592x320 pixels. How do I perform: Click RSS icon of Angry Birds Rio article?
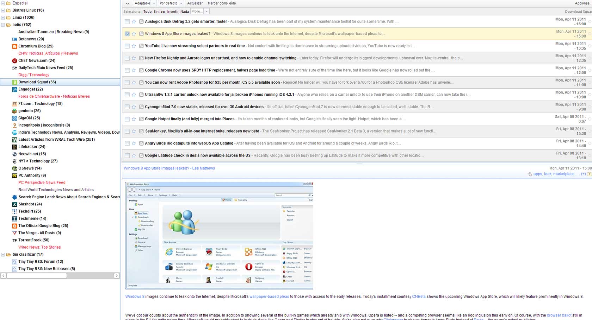coord(141,143)
